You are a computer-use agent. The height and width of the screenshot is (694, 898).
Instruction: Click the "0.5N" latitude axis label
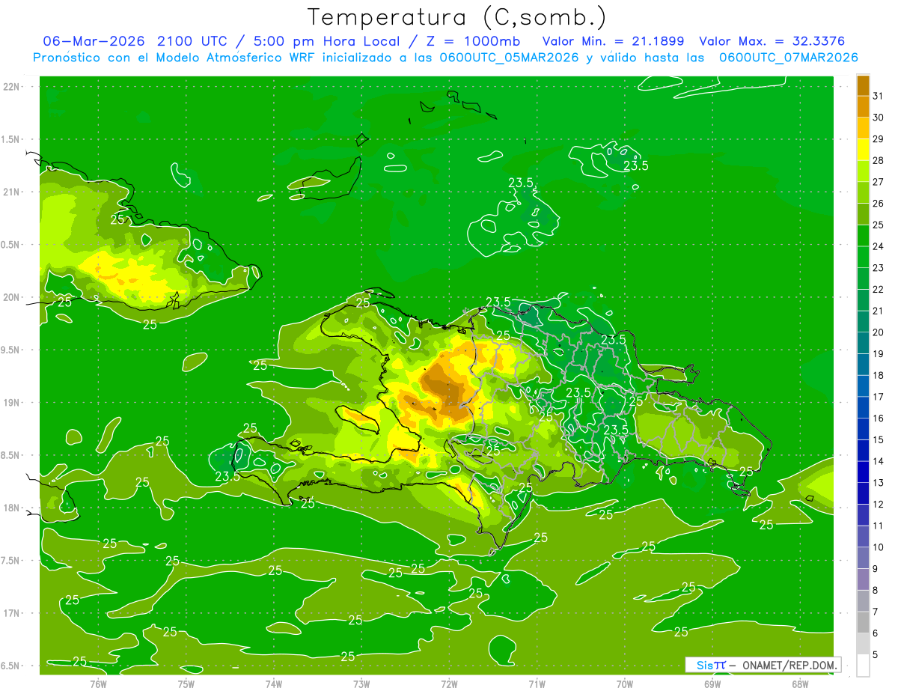point(10,244)
